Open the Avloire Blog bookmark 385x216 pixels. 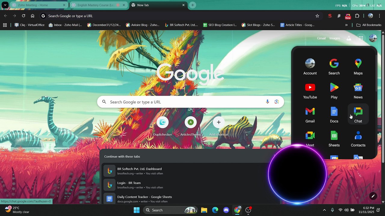(x=143, y=25)
